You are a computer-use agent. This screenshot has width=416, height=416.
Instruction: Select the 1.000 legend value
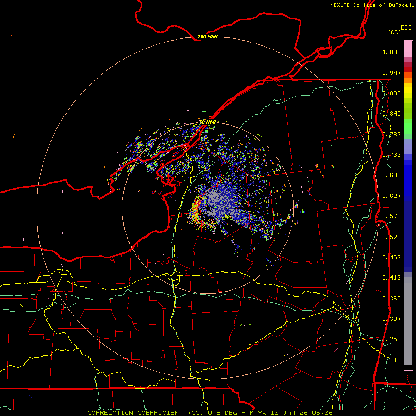[392, 52]
